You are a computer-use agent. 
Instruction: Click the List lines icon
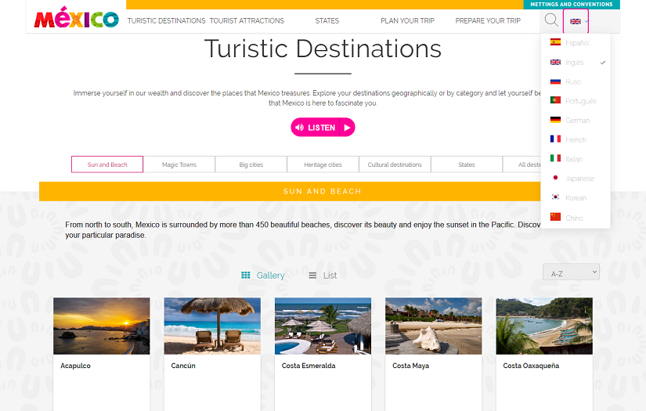312,275
